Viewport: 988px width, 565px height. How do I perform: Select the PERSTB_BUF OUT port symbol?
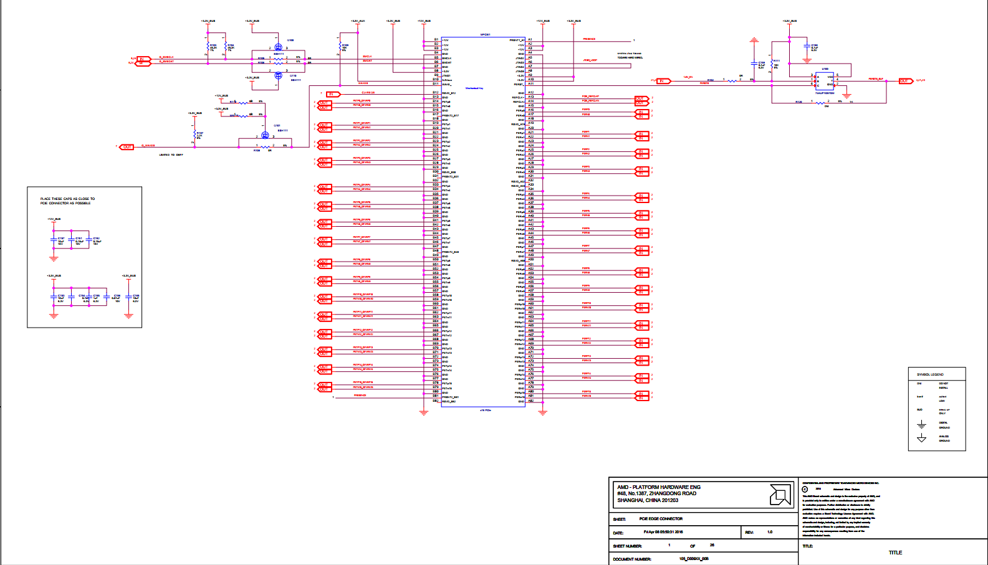pos(904,81)
